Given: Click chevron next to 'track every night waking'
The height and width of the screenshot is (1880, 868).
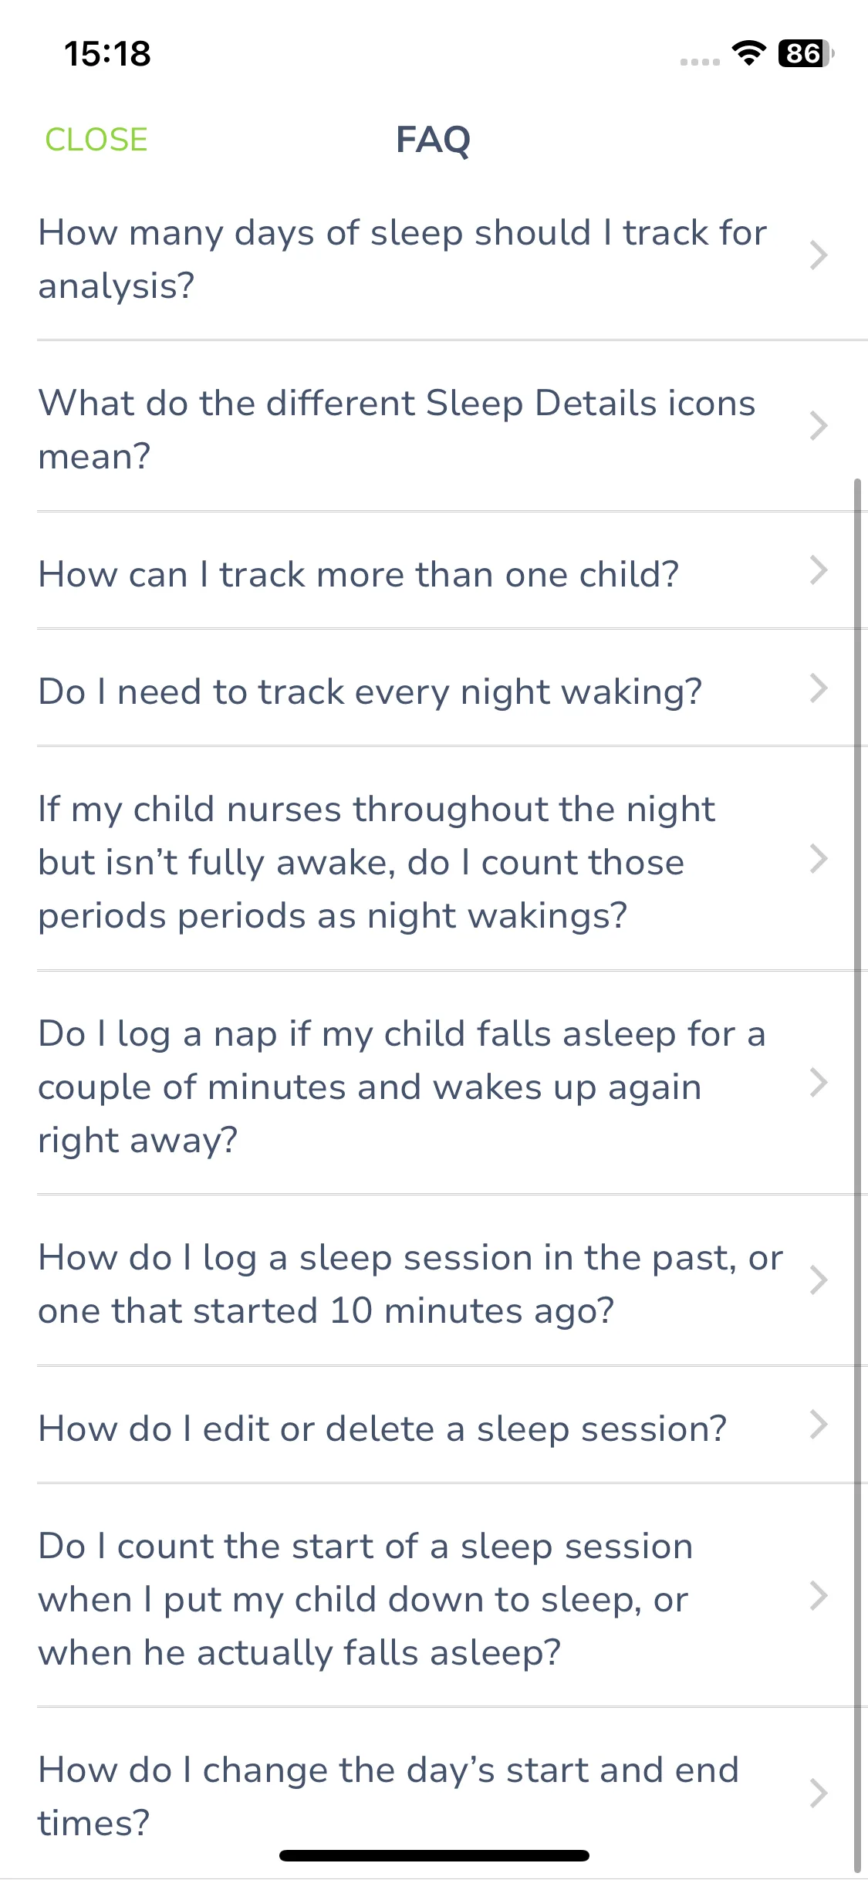Looking at the screenshot, I should 819,688.
